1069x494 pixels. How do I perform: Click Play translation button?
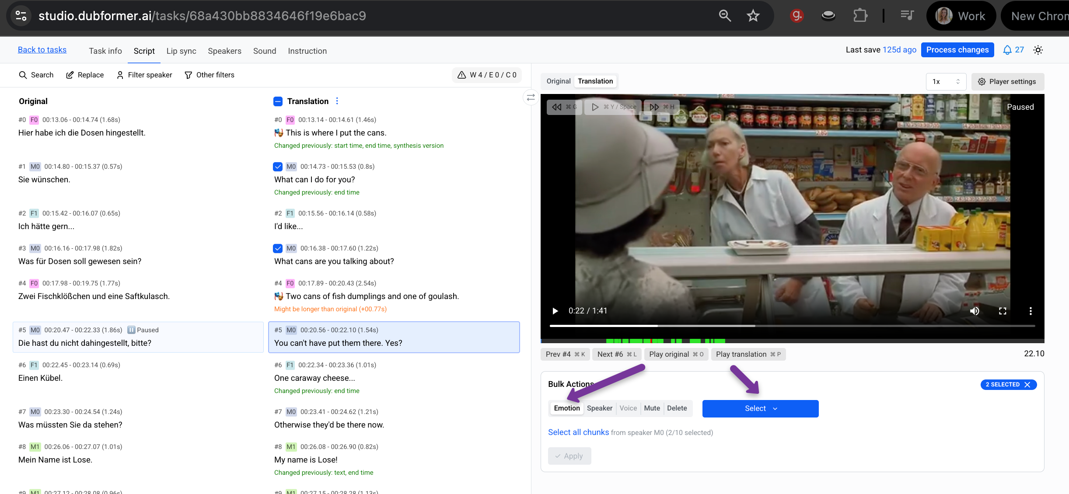point(748,354)
